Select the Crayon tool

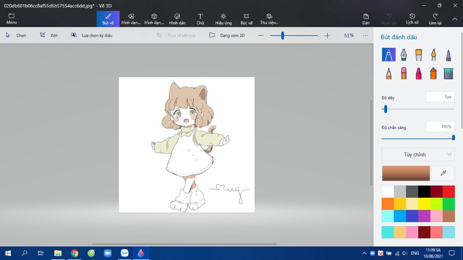click(x=418, y=73)
